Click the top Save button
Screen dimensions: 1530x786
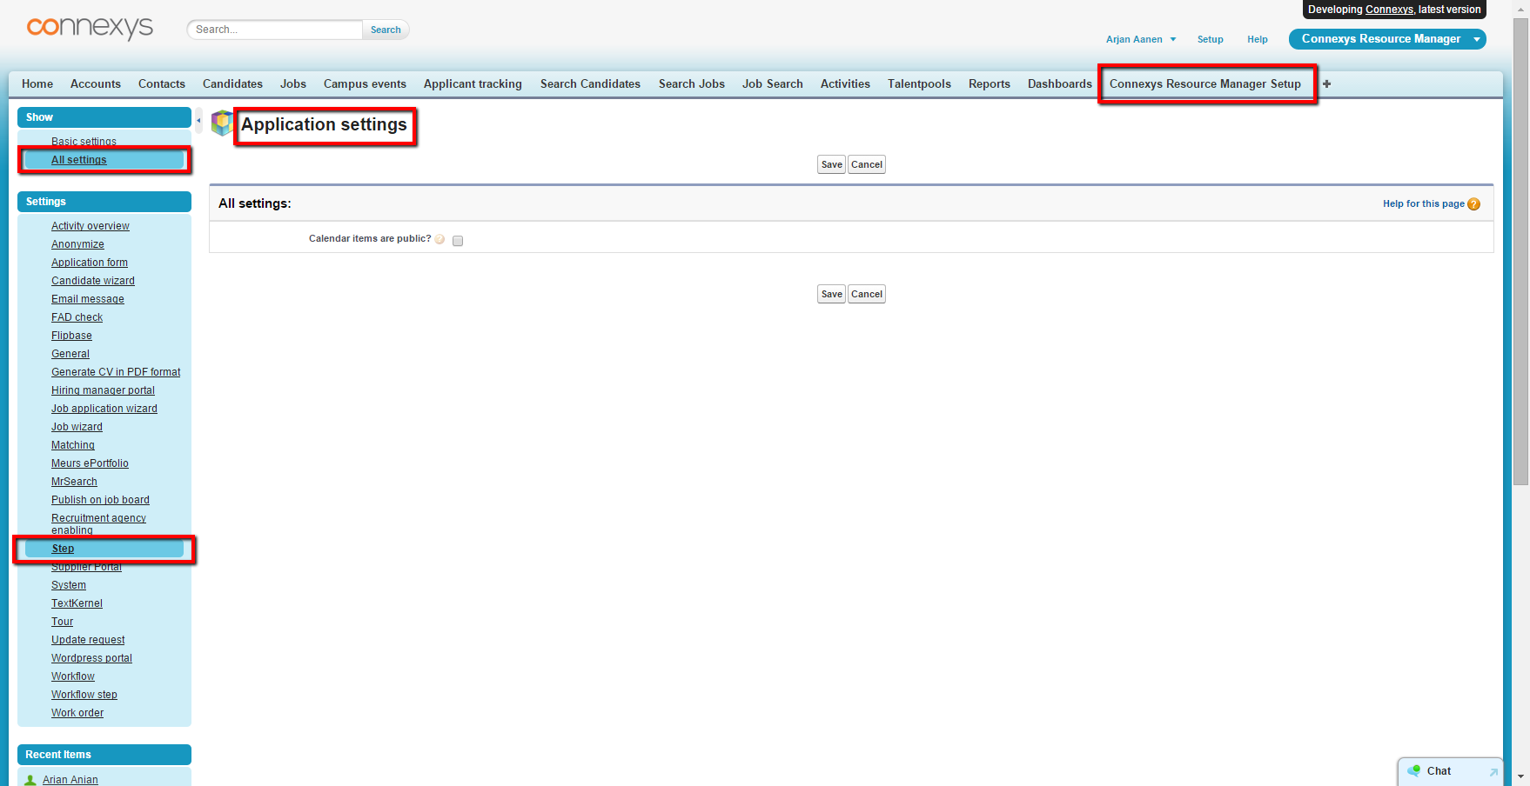[x=832, y=165]
